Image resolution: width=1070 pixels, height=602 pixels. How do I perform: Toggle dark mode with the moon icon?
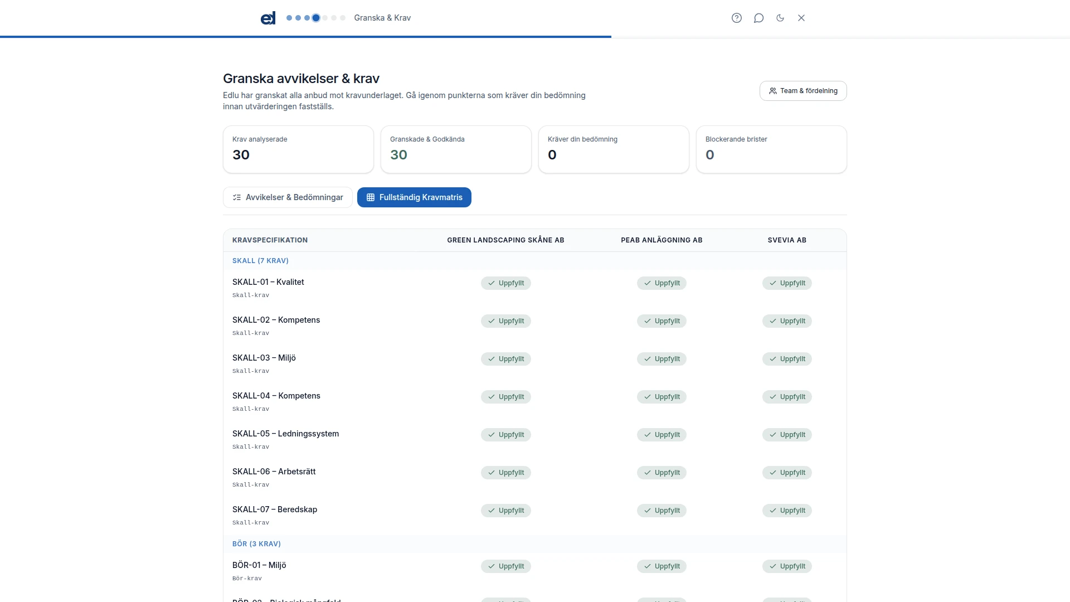coord(780,18)
